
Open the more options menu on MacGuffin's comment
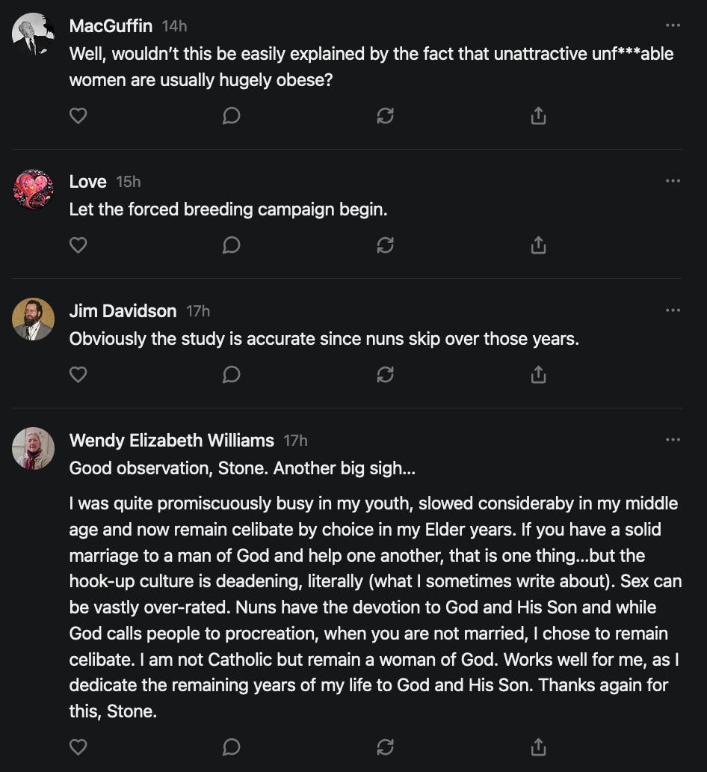point(673,25)
